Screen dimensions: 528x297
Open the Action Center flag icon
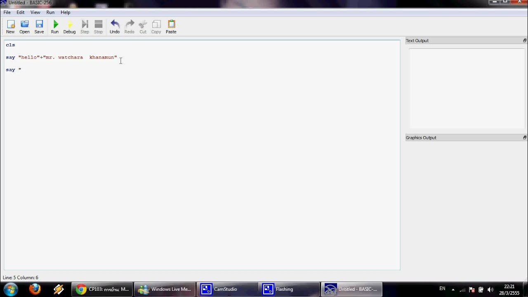click(472, 290)
